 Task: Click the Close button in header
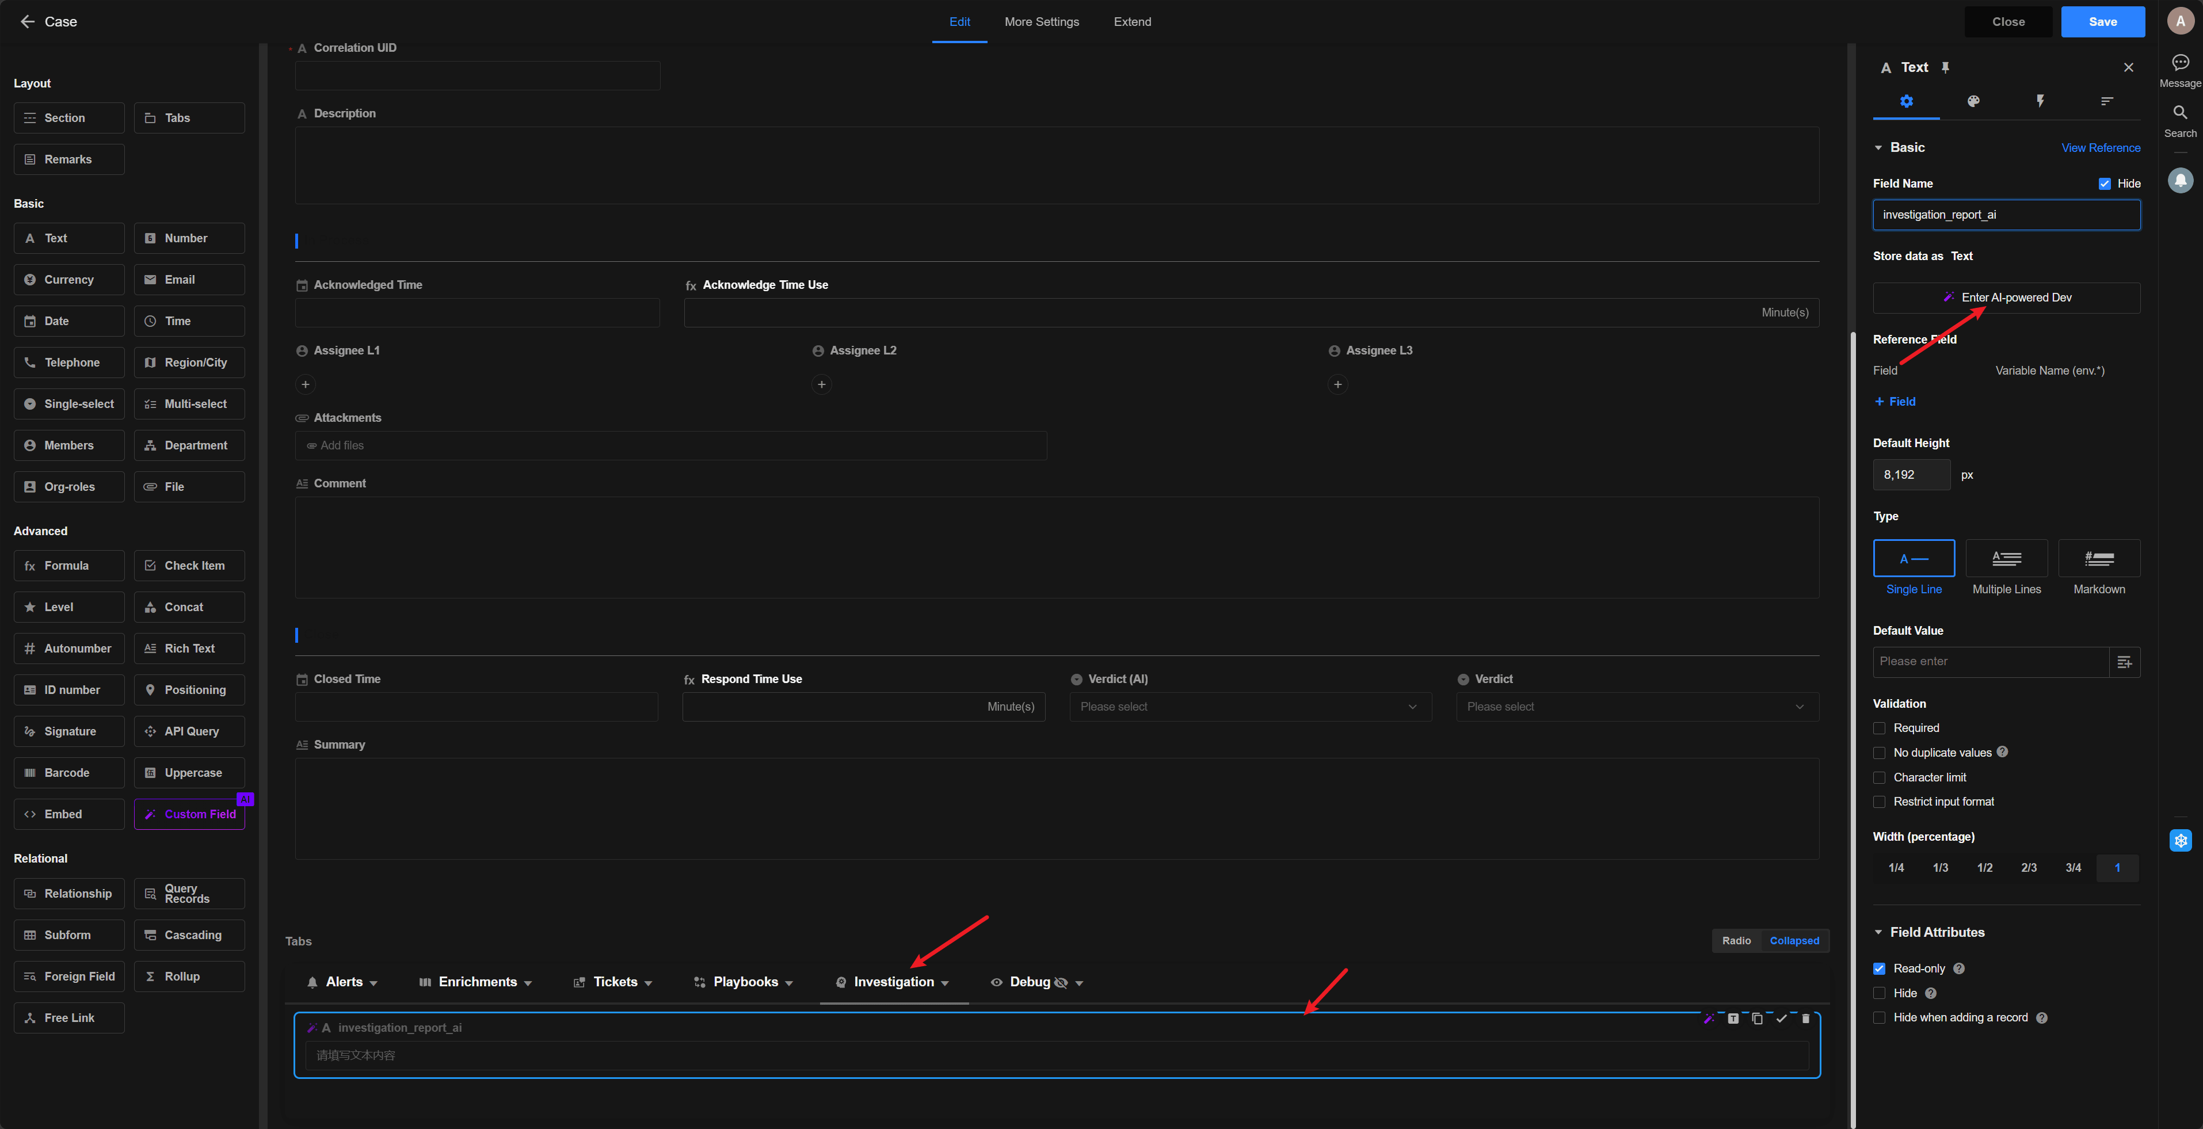(2008, 21)
